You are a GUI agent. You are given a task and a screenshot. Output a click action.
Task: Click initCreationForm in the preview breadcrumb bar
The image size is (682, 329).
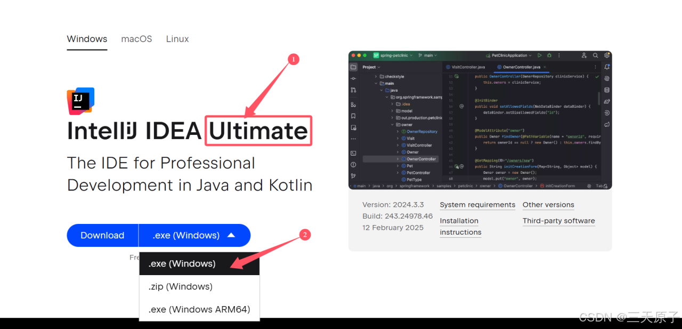tap(557, 186)
